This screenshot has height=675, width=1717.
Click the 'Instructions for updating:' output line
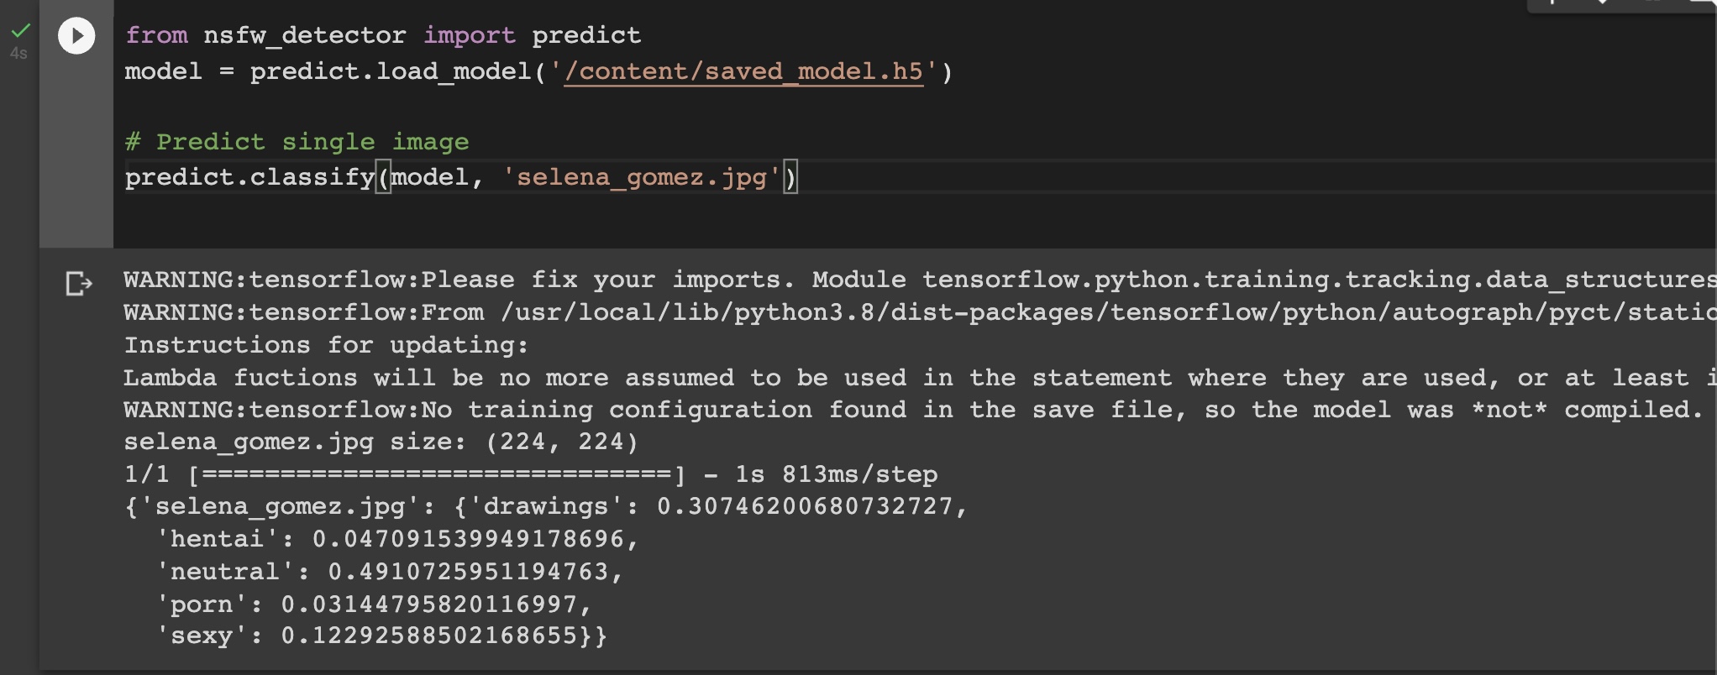326,345
